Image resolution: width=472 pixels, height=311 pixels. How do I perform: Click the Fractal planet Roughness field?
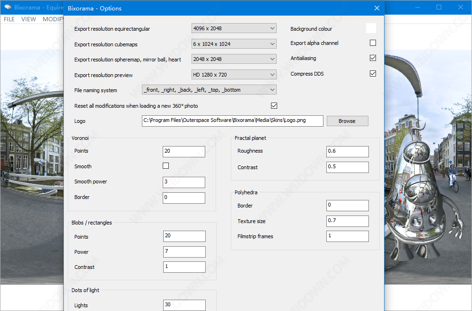tap(347, 152)
